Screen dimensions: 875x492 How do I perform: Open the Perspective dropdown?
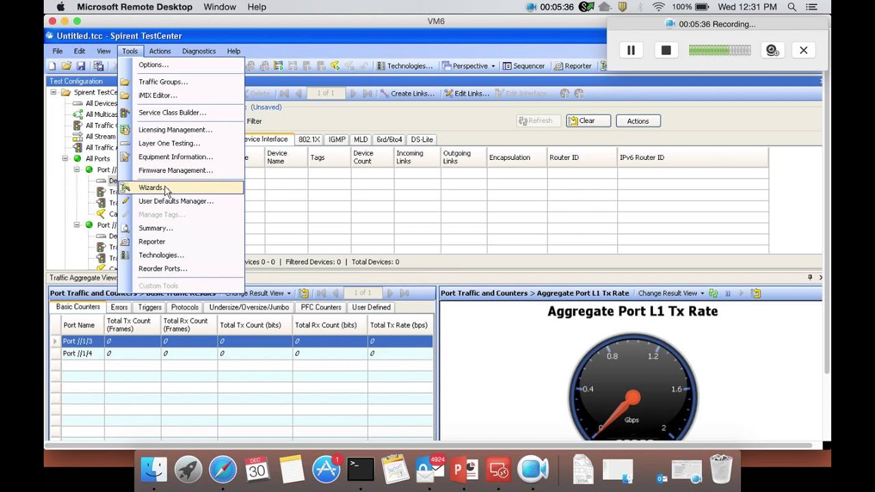pos(469,66)
